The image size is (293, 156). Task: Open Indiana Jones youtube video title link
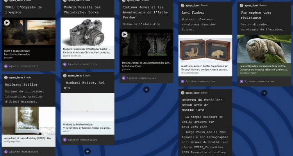point(146,63)
